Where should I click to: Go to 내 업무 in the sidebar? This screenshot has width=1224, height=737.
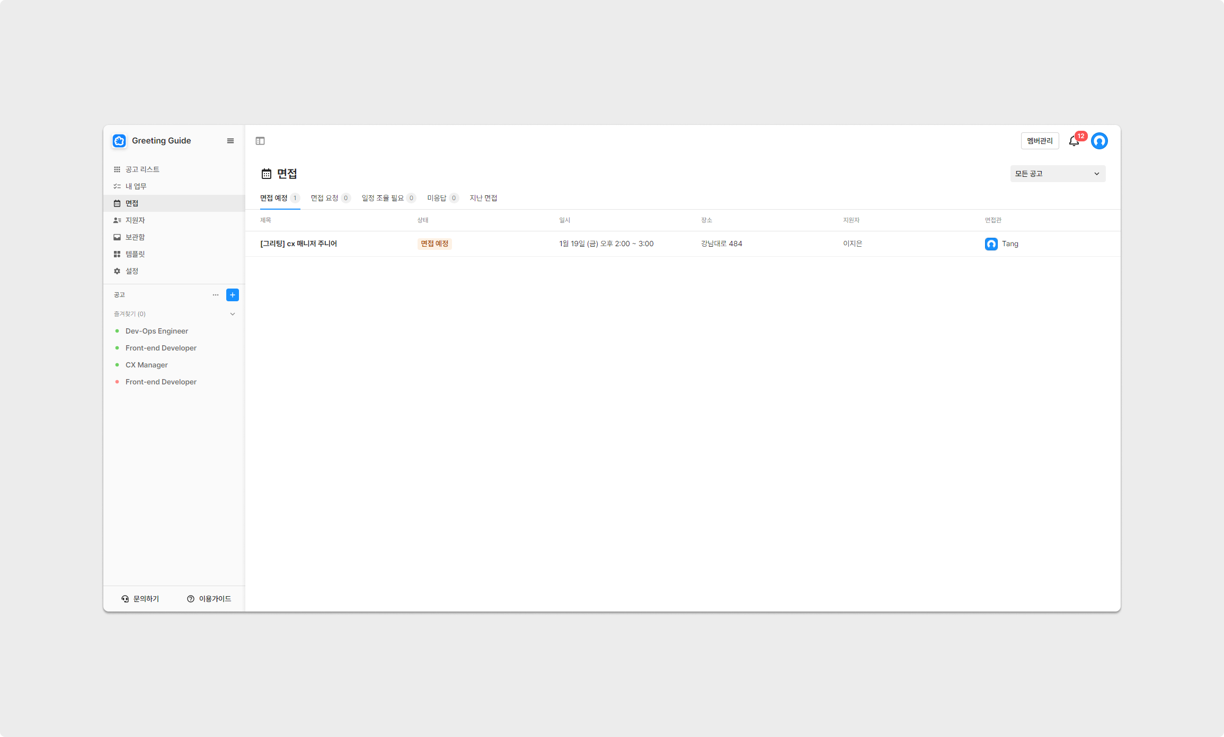136,186
